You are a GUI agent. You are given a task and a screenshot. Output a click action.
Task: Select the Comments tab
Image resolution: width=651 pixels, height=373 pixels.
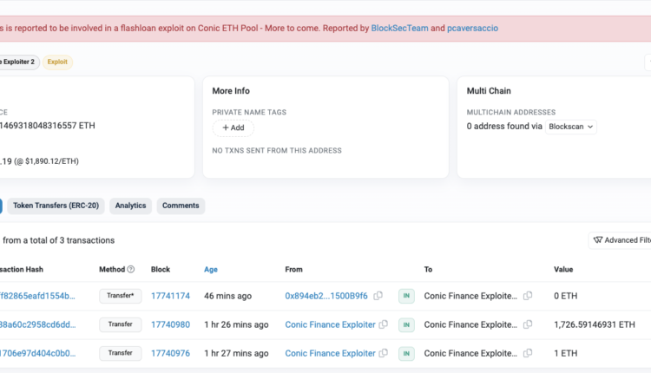click(181, 206)
